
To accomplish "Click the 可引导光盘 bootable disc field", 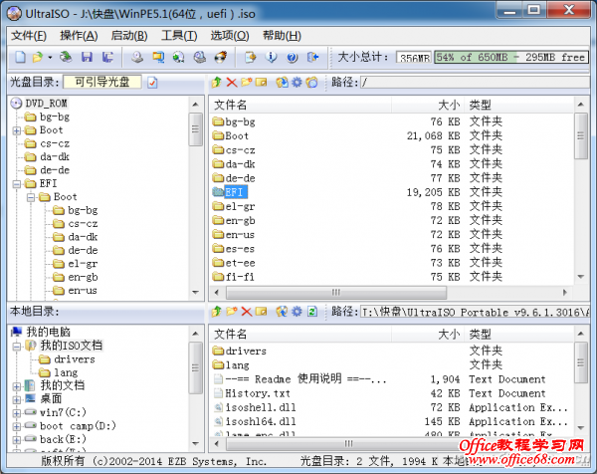I will 102,82.
